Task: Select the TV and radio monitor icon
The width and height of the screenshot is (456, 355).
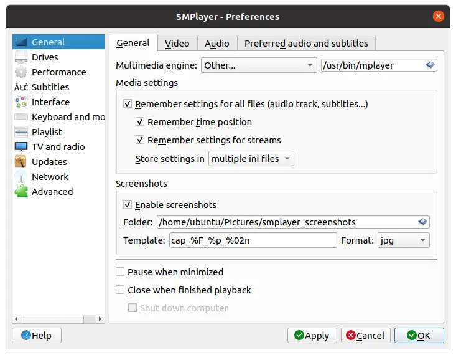Action: [x=21, y=146]
